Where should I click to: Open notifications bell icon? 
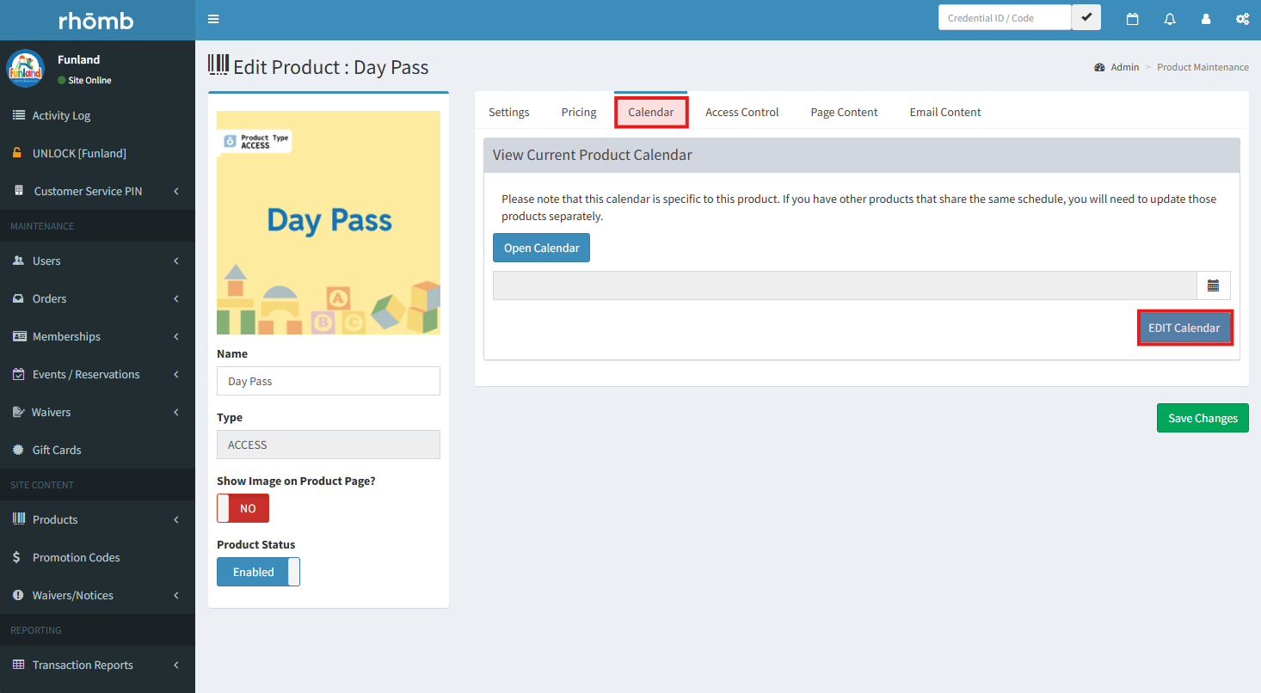[1169, 19]
